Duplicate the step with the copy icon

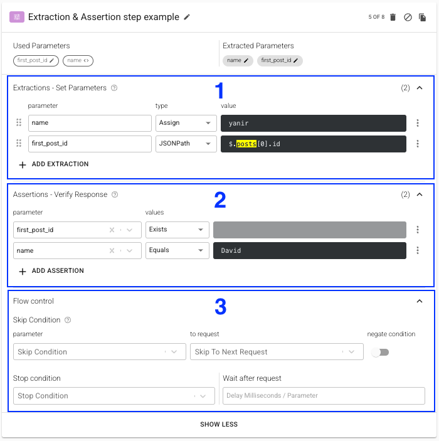[x=423, y=18]
